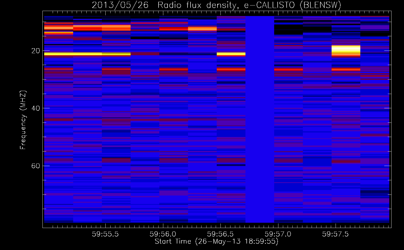Click the bright white-yellow burst near 59:57.5
The width and height of the screenshot is (404, 250).
coord(346,51)
